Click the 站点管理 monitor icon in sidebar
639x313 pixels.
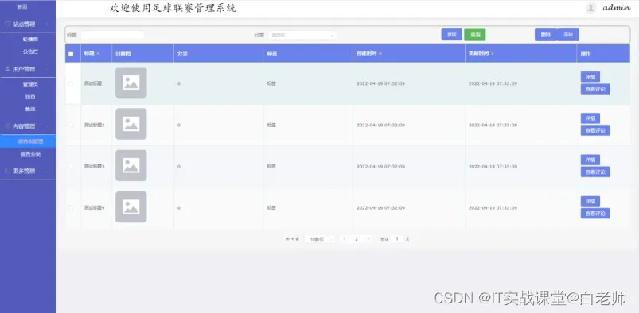(x=7, y=24)
